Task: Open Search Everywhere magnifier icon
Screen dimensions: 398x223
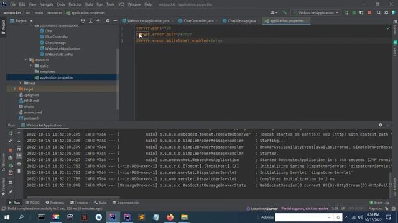Action: pyautogui.click(x=379, y=12)
